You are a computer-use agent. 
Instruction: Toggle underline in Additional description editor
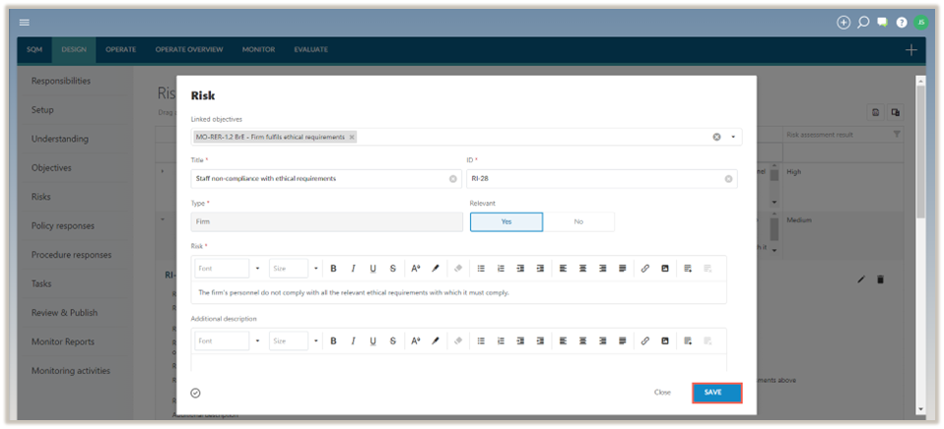click(372, 341)
